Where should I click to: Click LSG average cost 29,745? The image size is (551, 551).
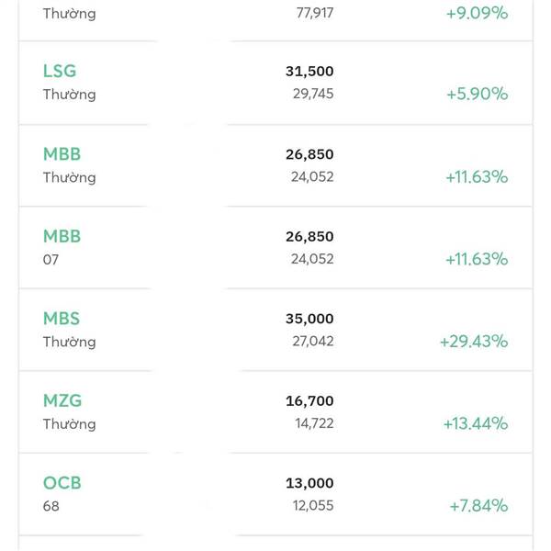point(313,94)
